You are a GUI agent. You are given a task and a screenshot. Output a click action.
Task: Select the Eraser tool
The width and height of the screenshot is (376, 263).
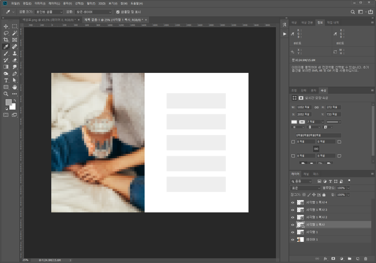tap(15, 60)
